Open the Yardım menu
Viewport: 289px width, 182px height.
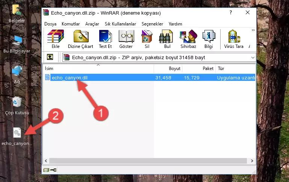(175, 24)
